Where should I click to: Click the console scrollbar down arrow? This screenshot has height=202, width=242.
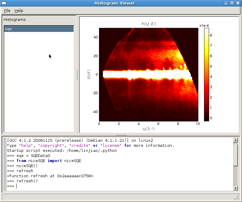coord(235,188)
